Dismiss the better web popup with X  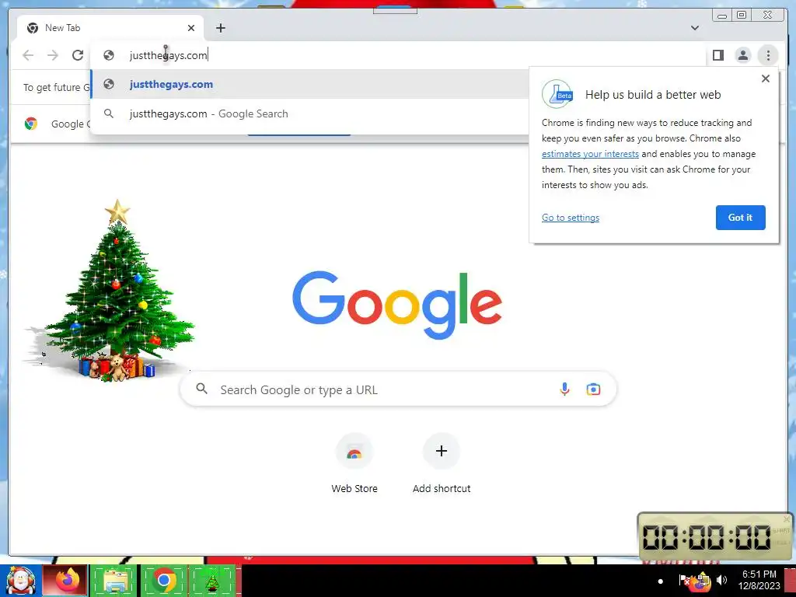[766, 79]
